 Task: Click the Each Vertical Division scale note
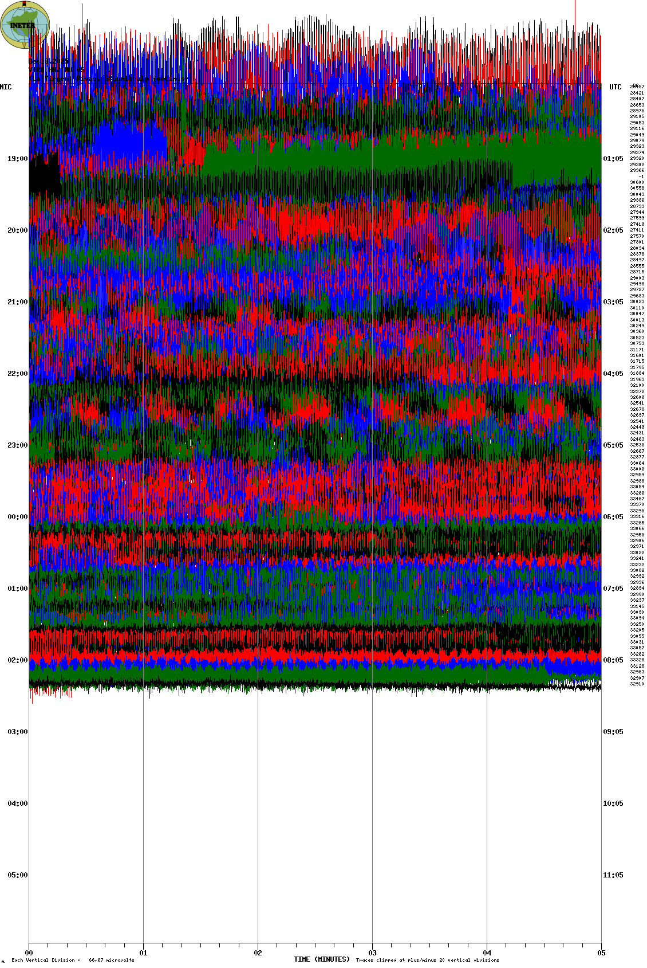point(73,960)
